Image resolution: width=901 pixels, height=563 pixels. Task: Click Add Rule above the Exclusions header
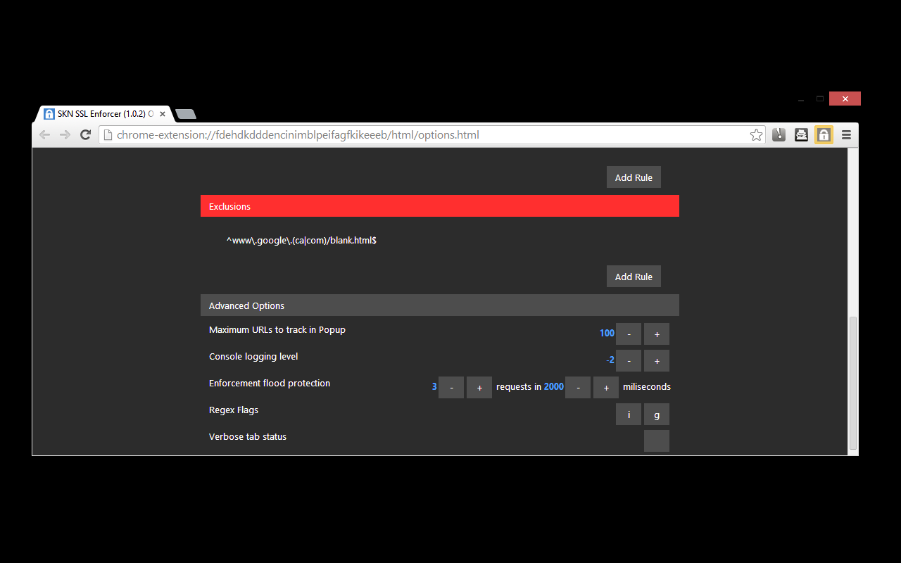point(634,177)
